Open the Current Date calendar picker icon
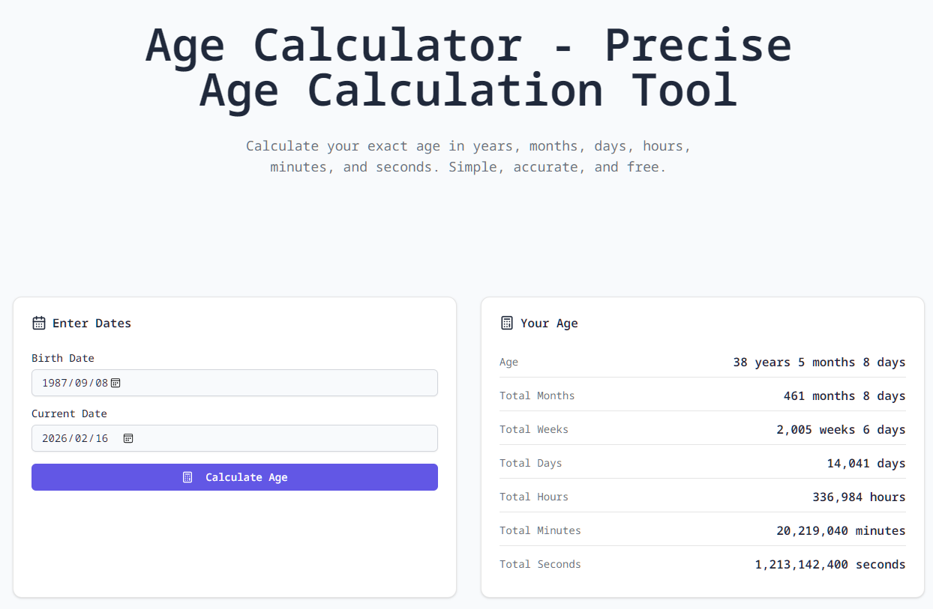This screenshot has height=609, width=933. point(128,438)
